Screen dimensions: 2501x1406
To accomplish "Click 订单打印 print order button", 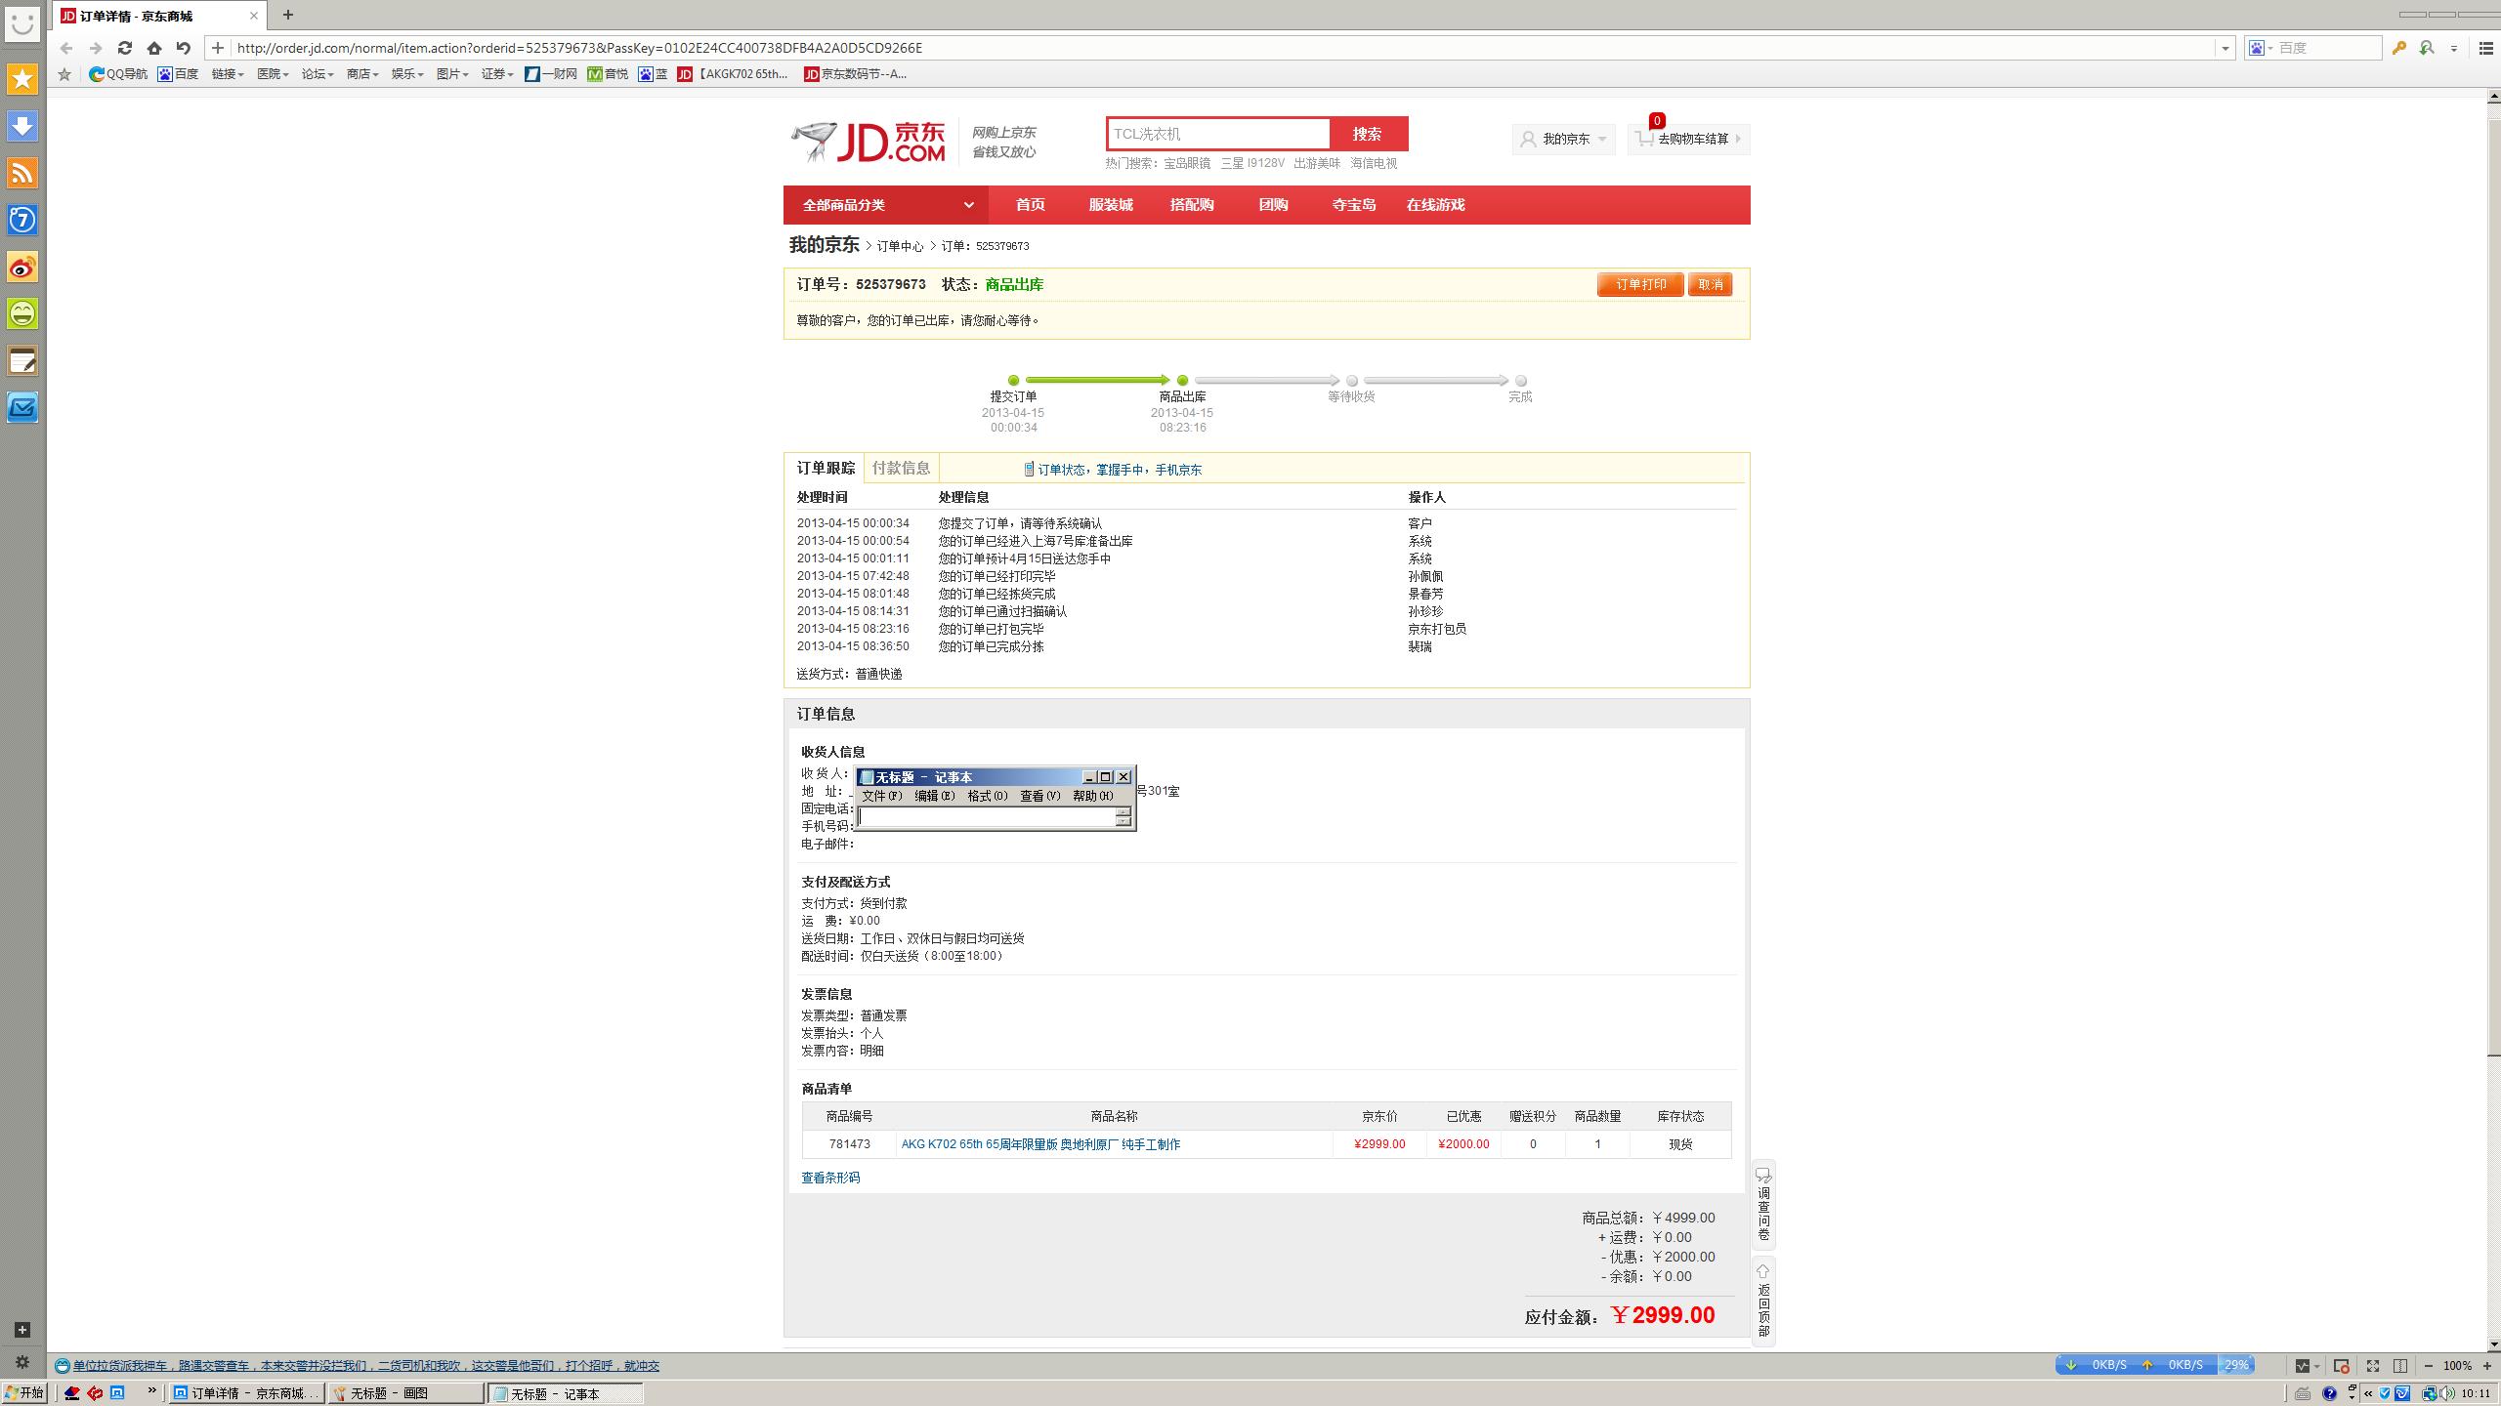I will [1640, 284].
